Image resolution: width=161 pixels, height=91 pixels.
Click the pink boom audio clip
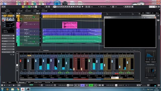(70, 25)
